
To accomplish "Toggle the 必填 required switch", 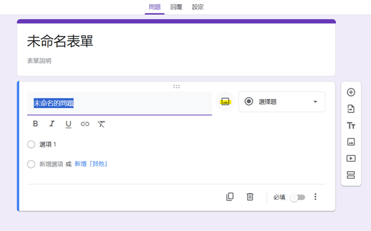I will (298, 197).
